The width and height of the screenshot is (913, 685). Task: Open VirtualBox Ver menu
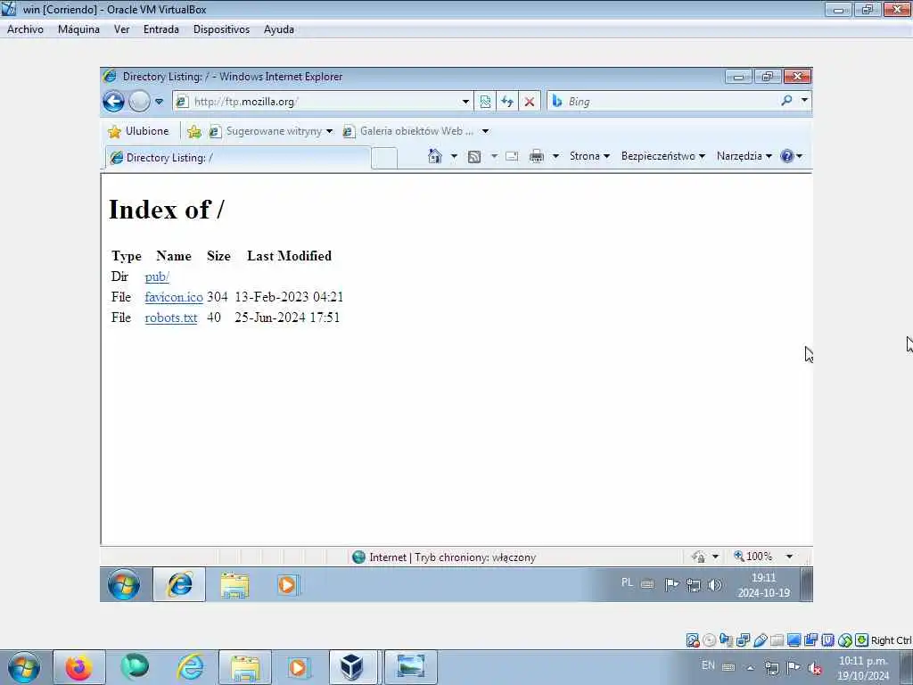[x=121, y=29]
